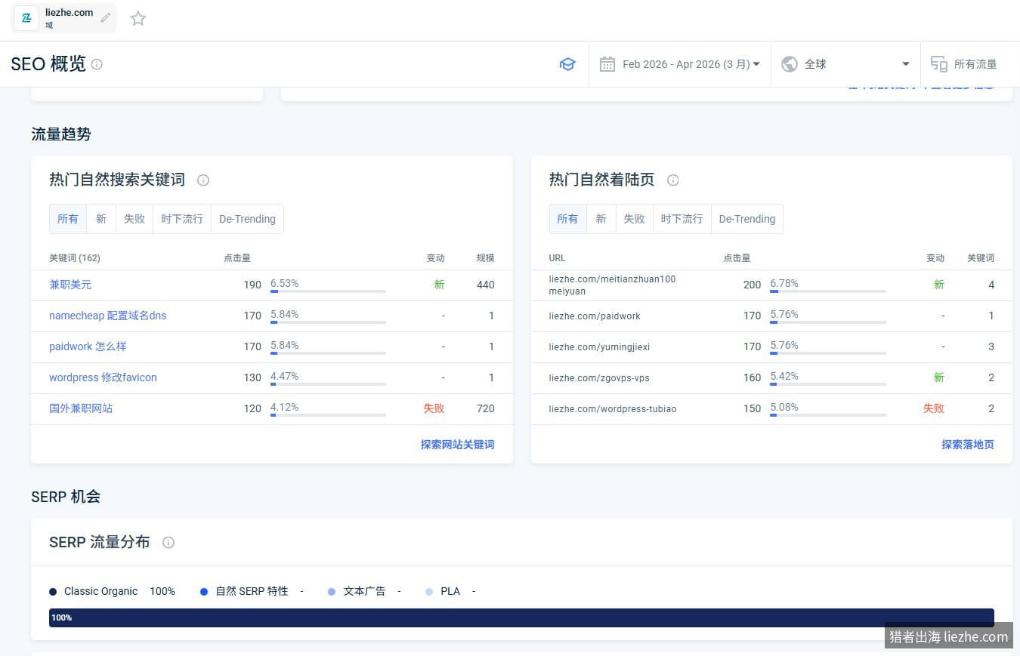This screenshot has height=656, width=1020.
Task: Select 新 tab in landing pages card
Action: point(601,219)
